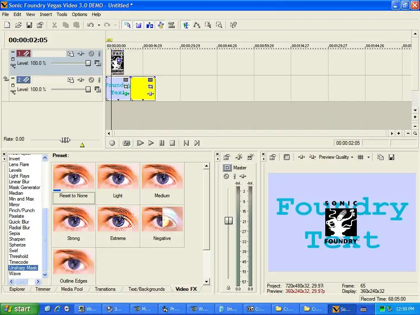Screen dimensions: 420x315
Task: Go to project end button
Action: [197, 143]
